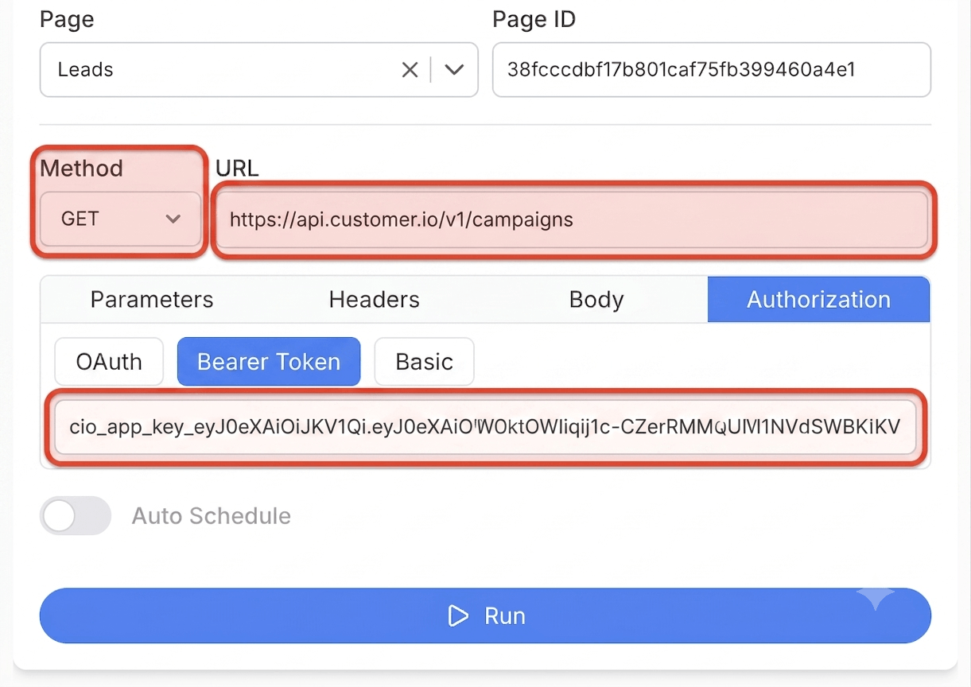Click the Auto Schedule label
Viewport: 971px width, 687px height.
(212, 516)
